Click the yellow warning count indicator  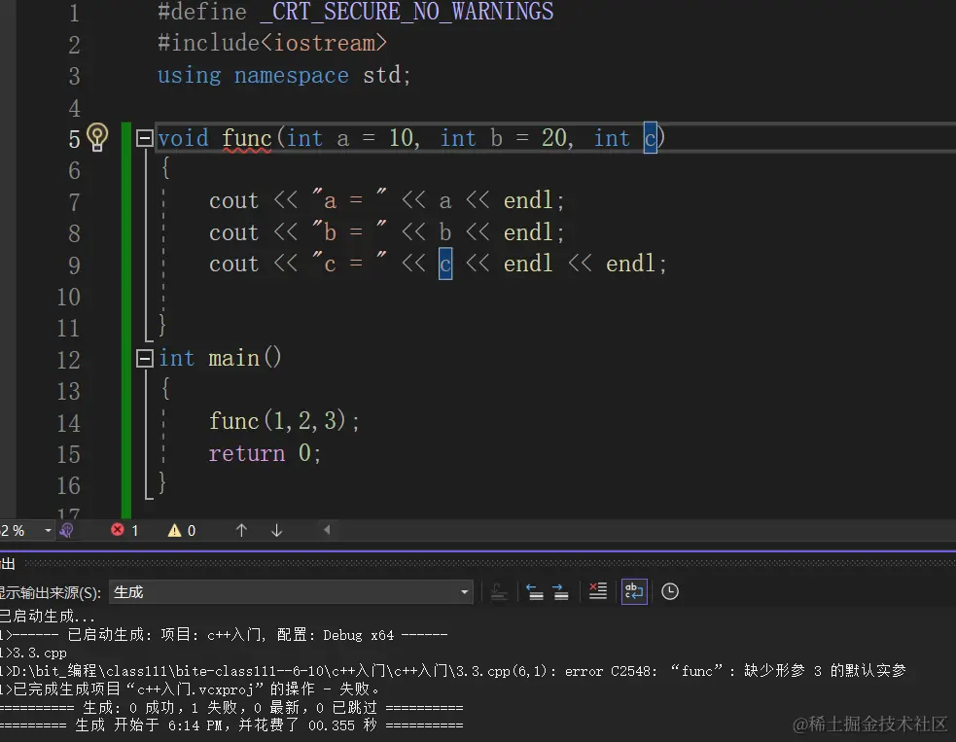(181, 530)
